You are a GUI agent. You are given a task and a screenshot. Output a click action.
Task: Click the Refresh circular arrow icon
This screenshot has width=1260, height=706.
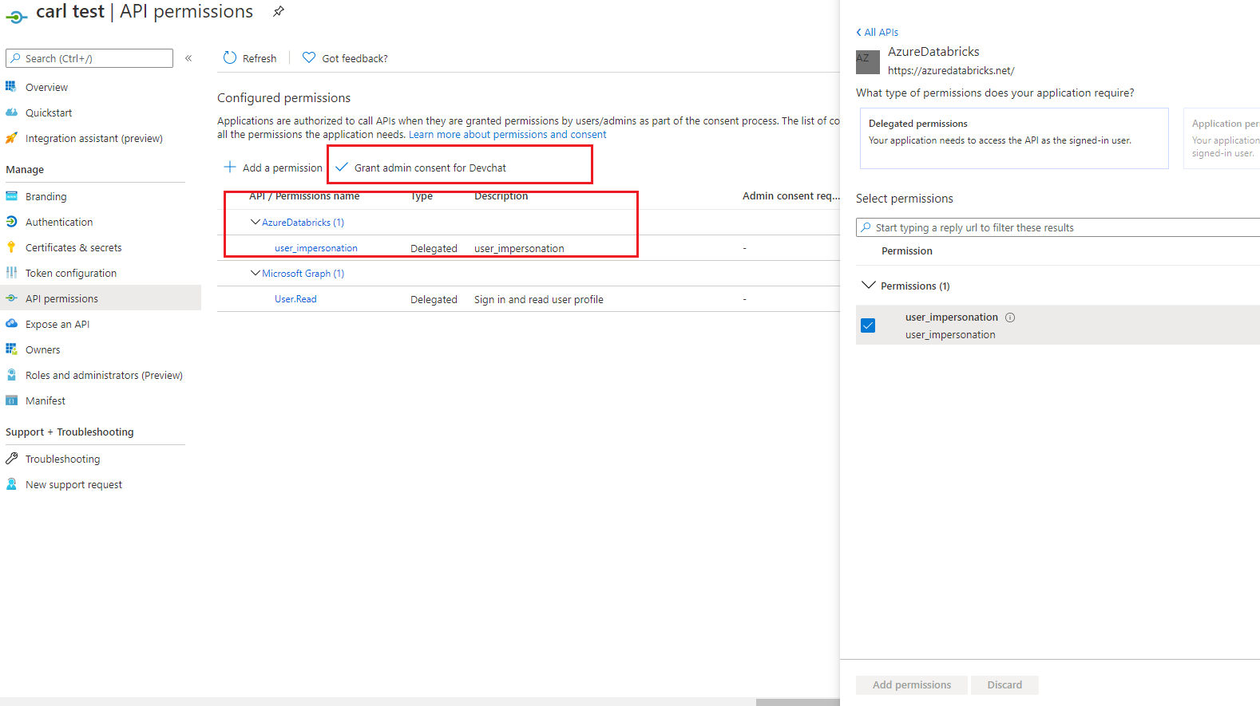[230, 57]
